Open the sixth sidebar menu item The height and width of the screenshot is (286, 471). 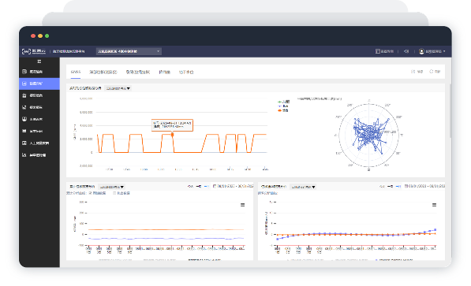39,131
